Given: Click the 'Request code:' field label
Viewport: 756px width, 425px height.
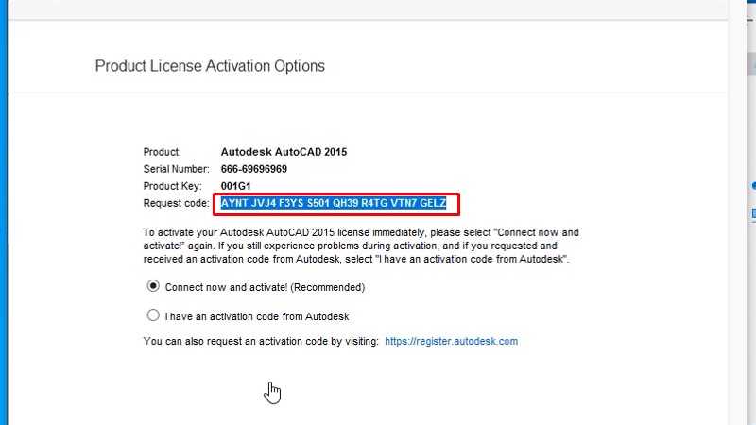Looking at the screenshot, I should (176, 203).
